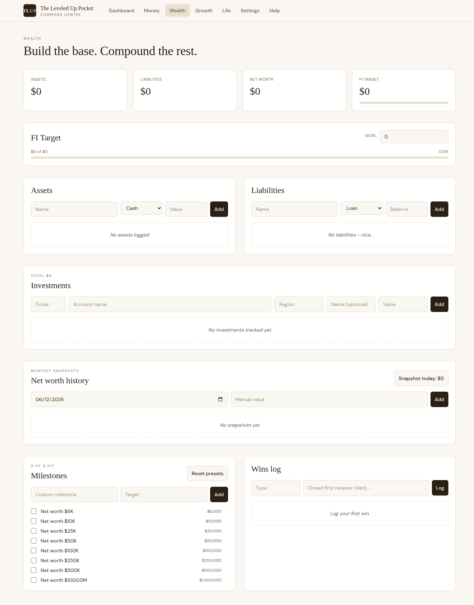Mark Net worth $250K milestone as hit
The width and height of the screenshot is (474, 605).
coord(34,560)
